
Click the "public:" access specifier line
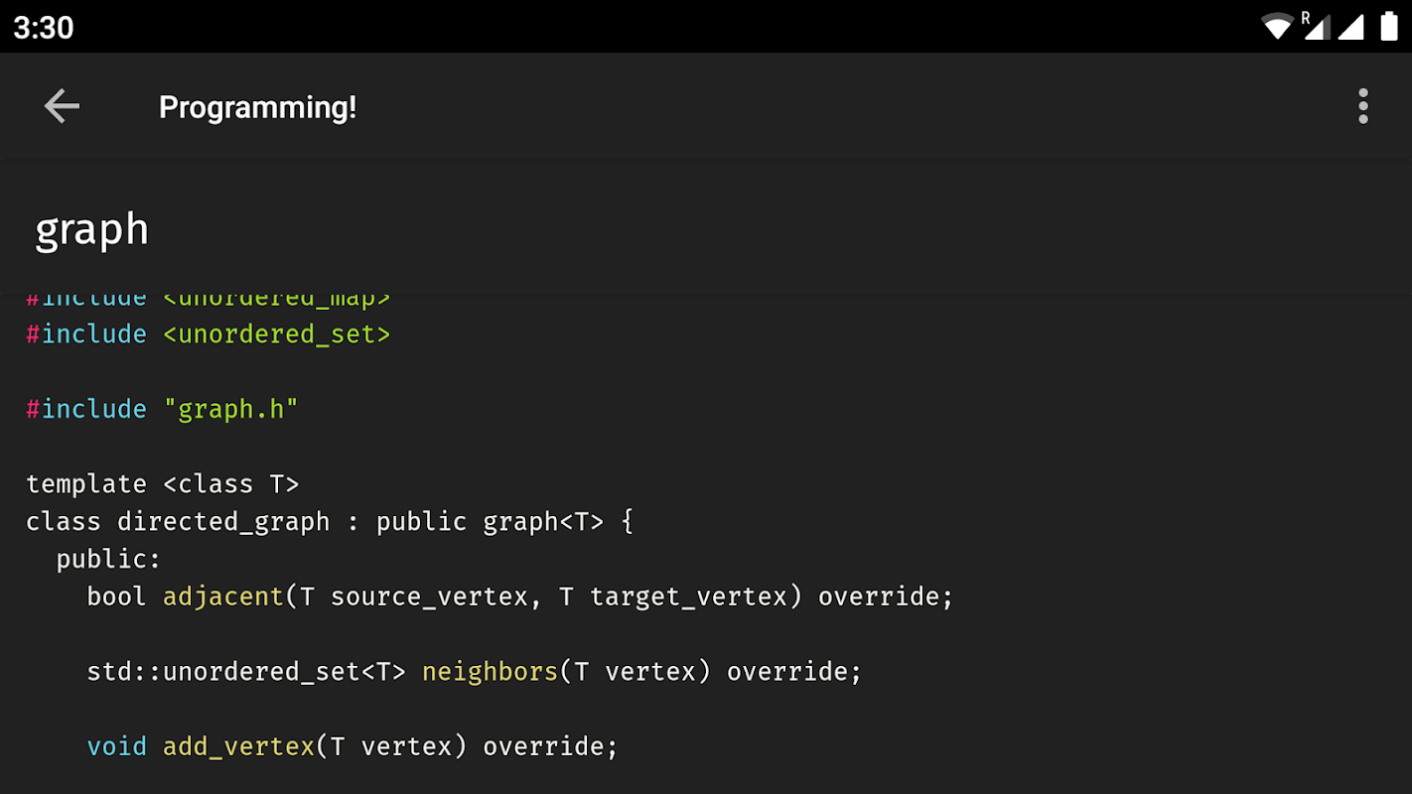pyautogui.click(x=108, y=560)
